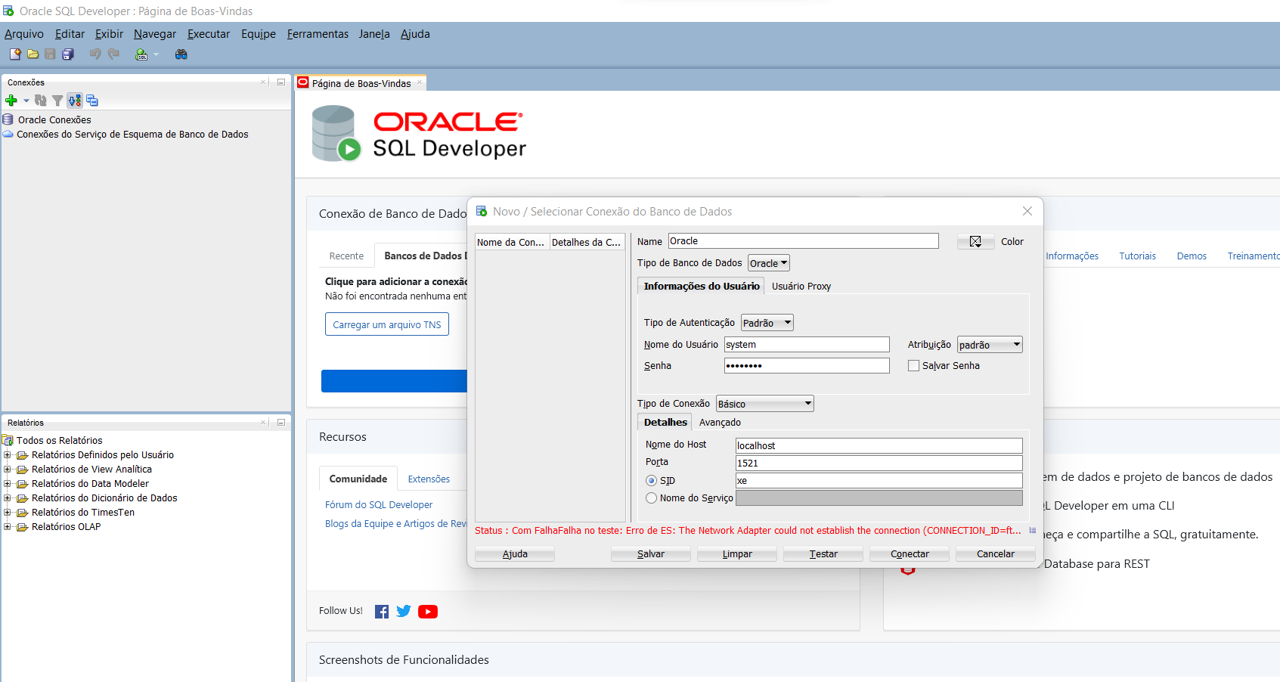The width and height of the screenshot is (1280, 682).
Task: Click the Undo arrow toolbar icon
Action: point(95,54)
